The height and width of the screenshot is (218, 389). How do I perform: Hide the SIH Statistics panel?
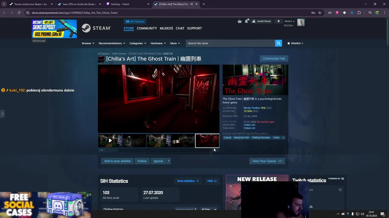pos(212,181)
